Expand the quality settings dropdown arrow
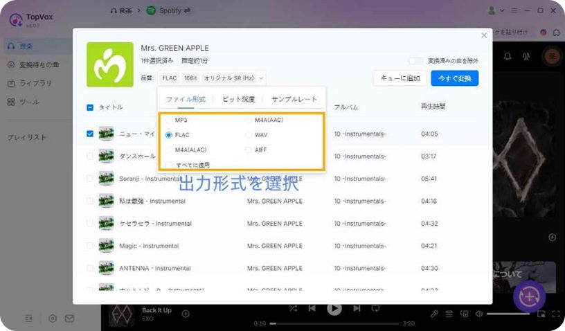Image resolution: width=565 pixels, height=331 pixels. (x=261, y=78)
